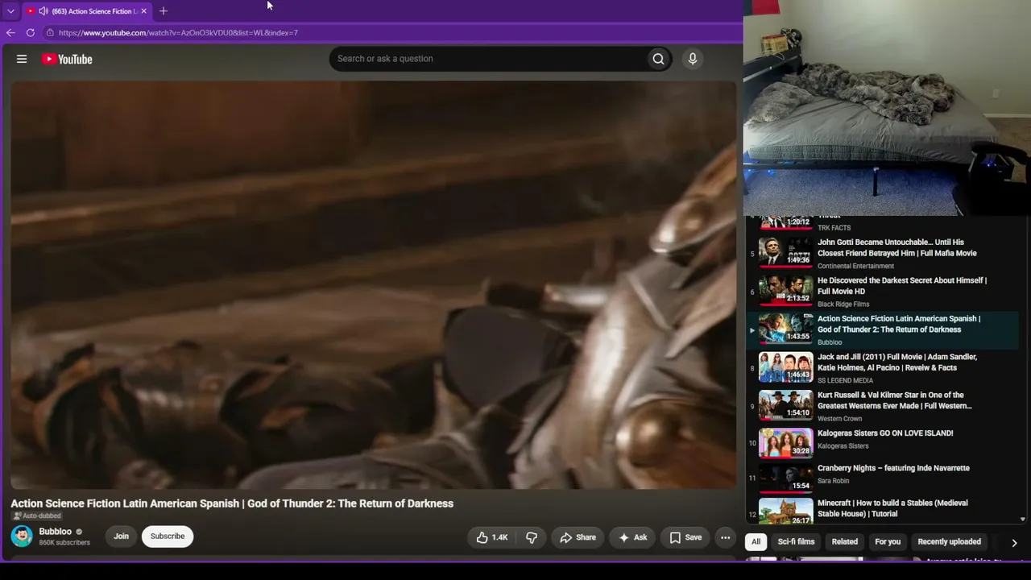
Task: Go back with the browser back arrow
Action: tap(10, 33)
